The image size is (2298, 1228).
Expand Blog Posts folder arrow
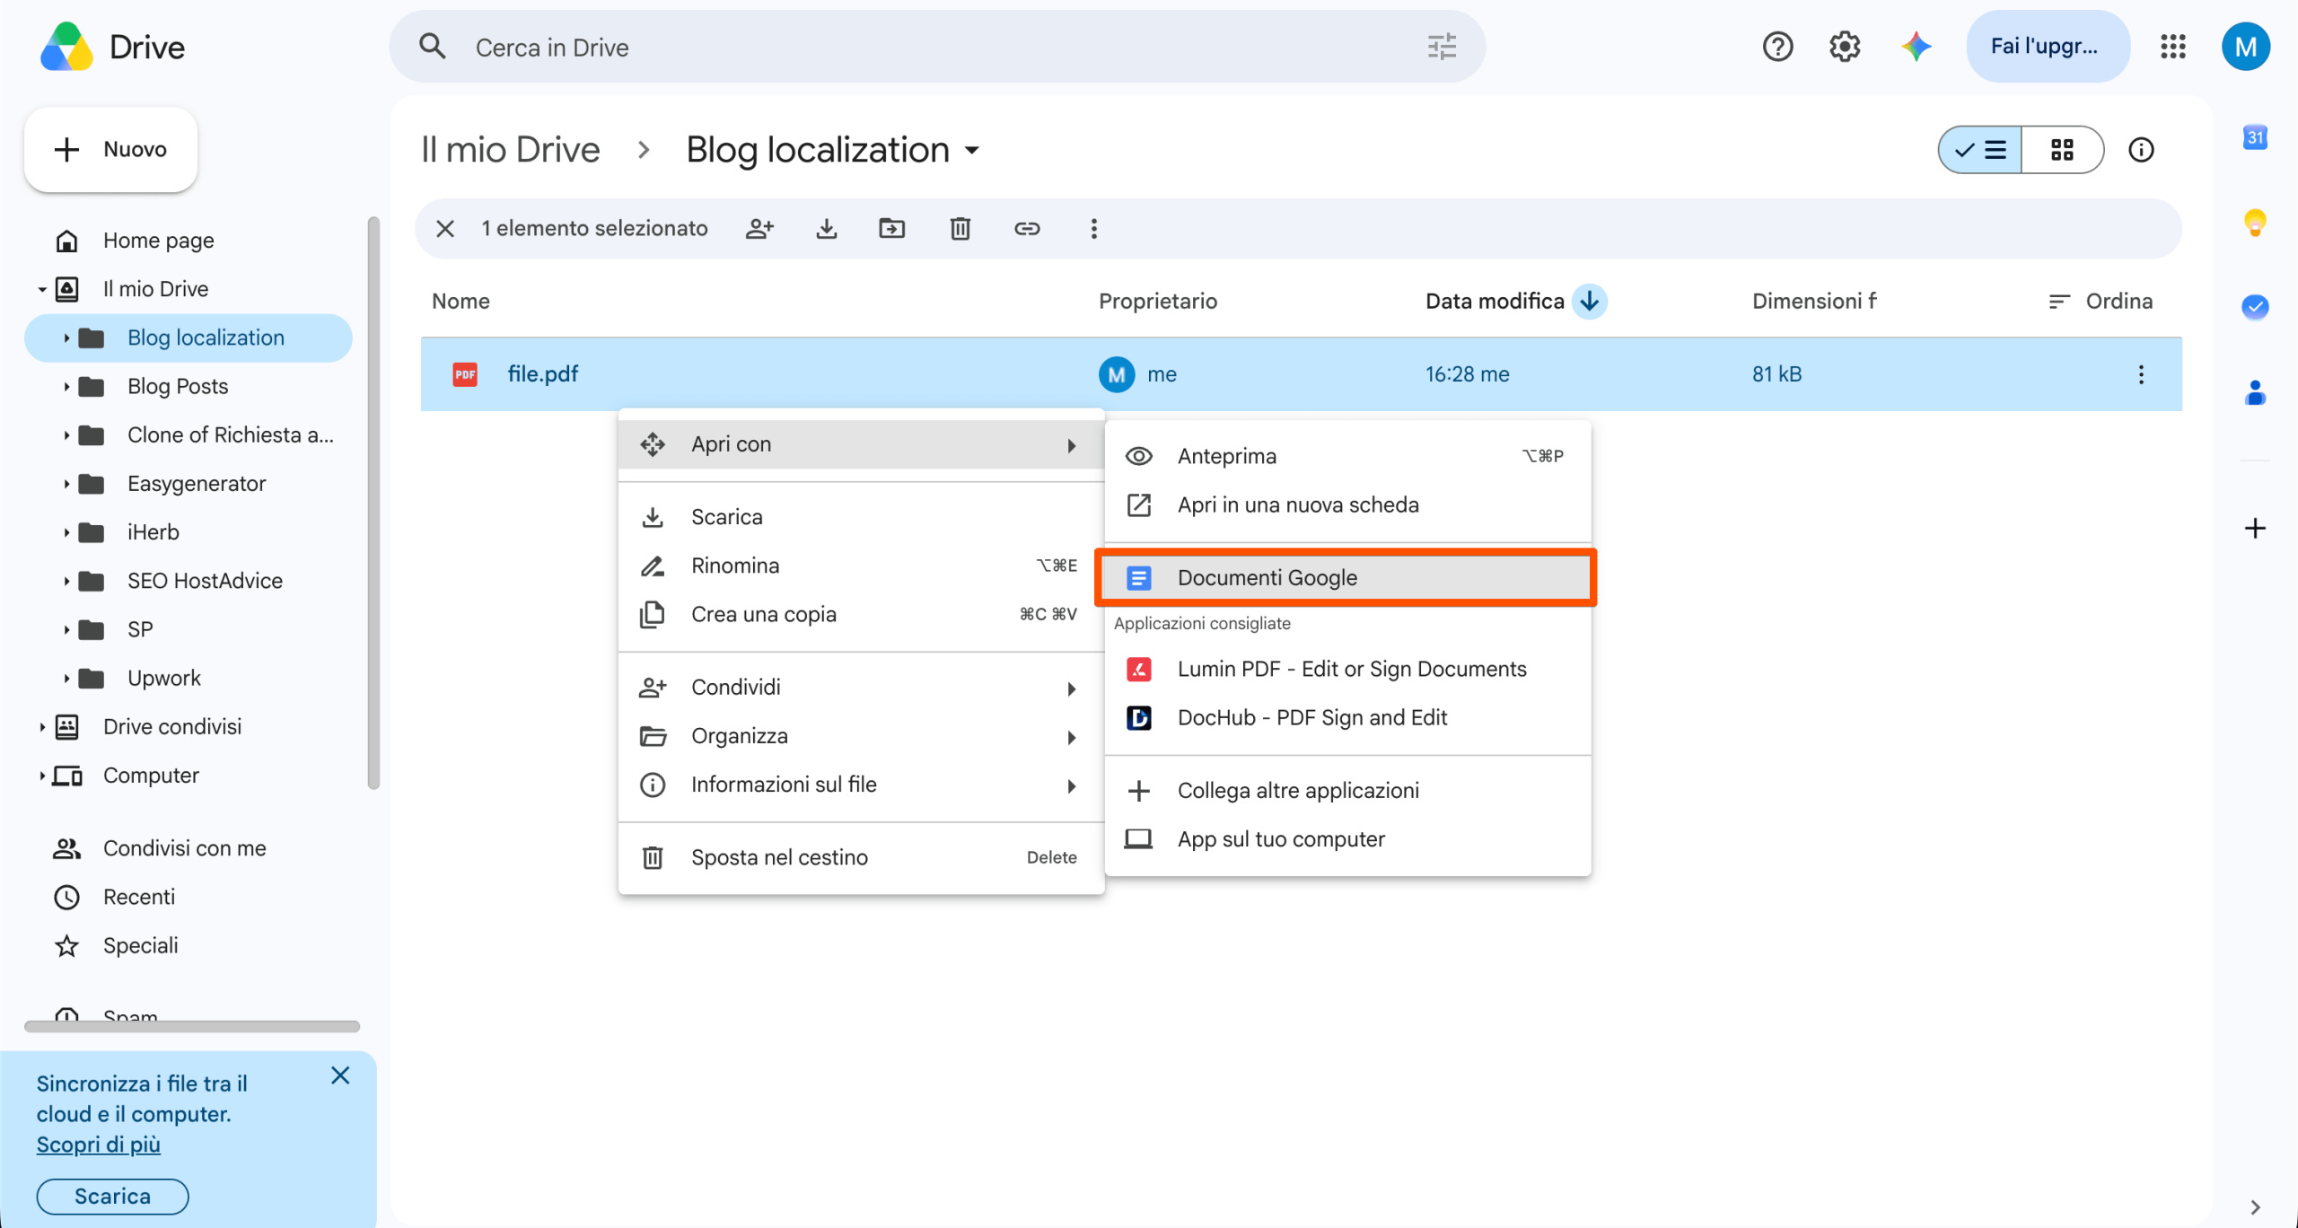pos(66,387)
